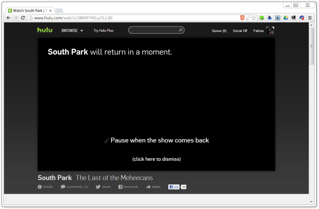Viewport: 319px width, 209px height.
Task: Click the scrollbar up arrow
Action: tap(311, 25)
